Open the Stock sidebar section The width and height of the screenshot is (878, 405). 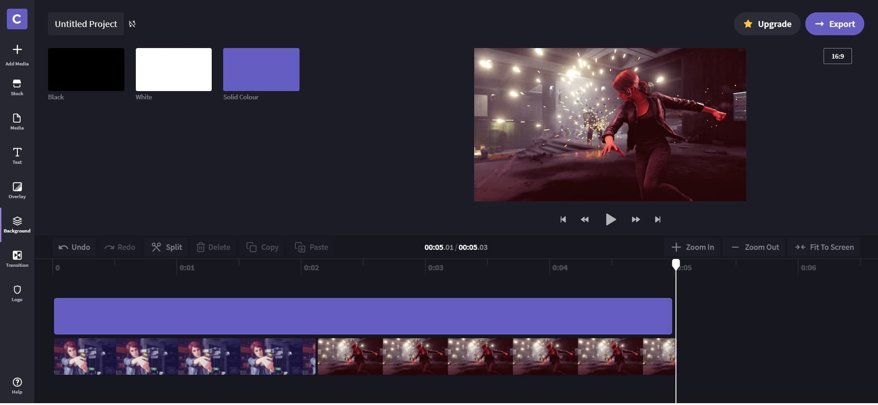(17, 87)
